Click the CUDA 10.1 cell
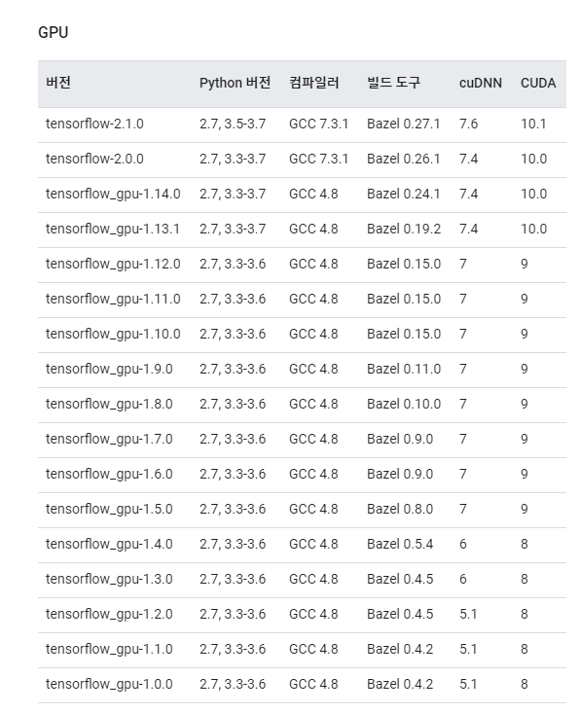 pos(533,124)
